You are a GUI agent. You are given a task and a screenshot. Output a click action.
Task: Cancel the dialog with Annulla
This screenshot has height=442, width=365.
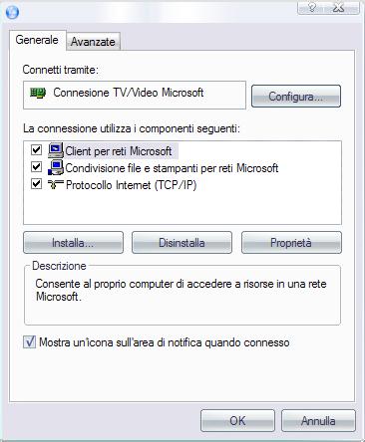tap(318, 420)
